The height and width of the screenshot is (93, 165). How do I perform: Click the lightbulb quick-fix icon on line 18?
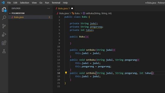[x=66, y=73]
